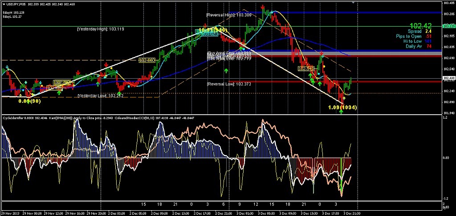The image size is (456, 216).
Task: Click the 1.2 level on indicator scale
Action: coord(445,118)
